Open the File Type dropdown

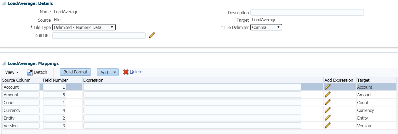click(84, 27)
